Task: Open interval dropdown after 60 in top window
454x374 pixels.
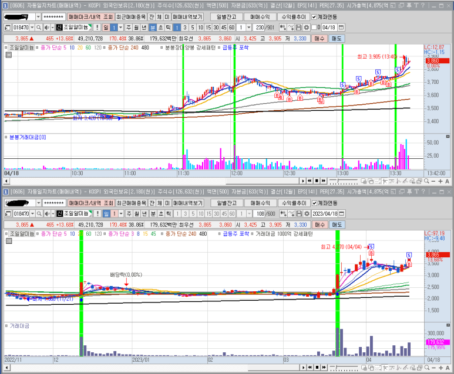Action: [x=248, y=28]
